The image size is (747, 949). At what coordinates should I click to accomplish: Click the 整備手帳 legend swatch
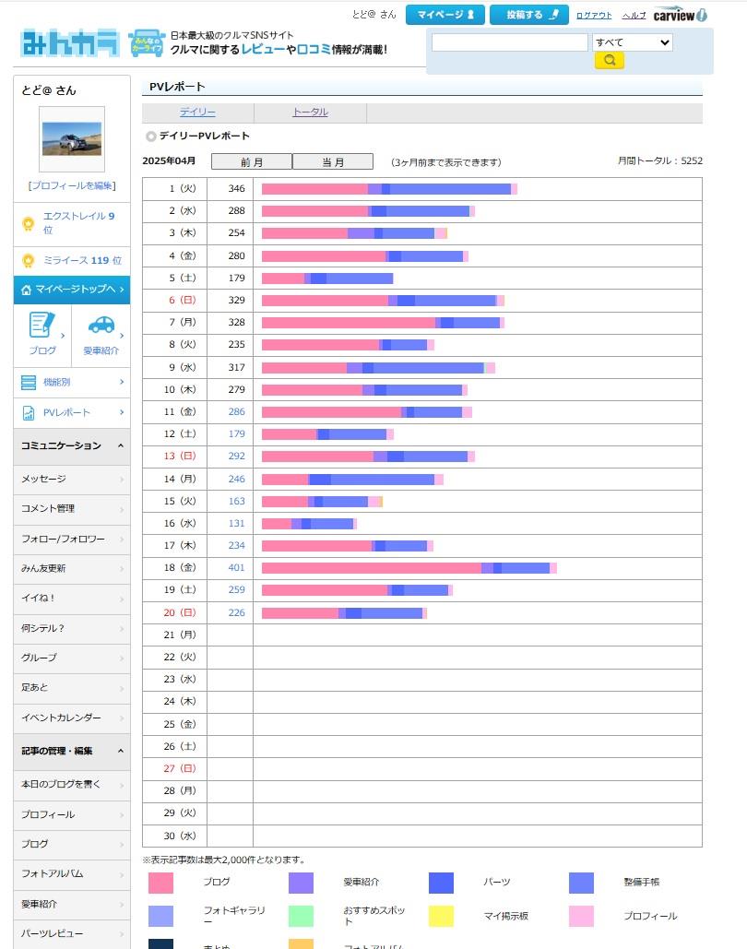581,883
